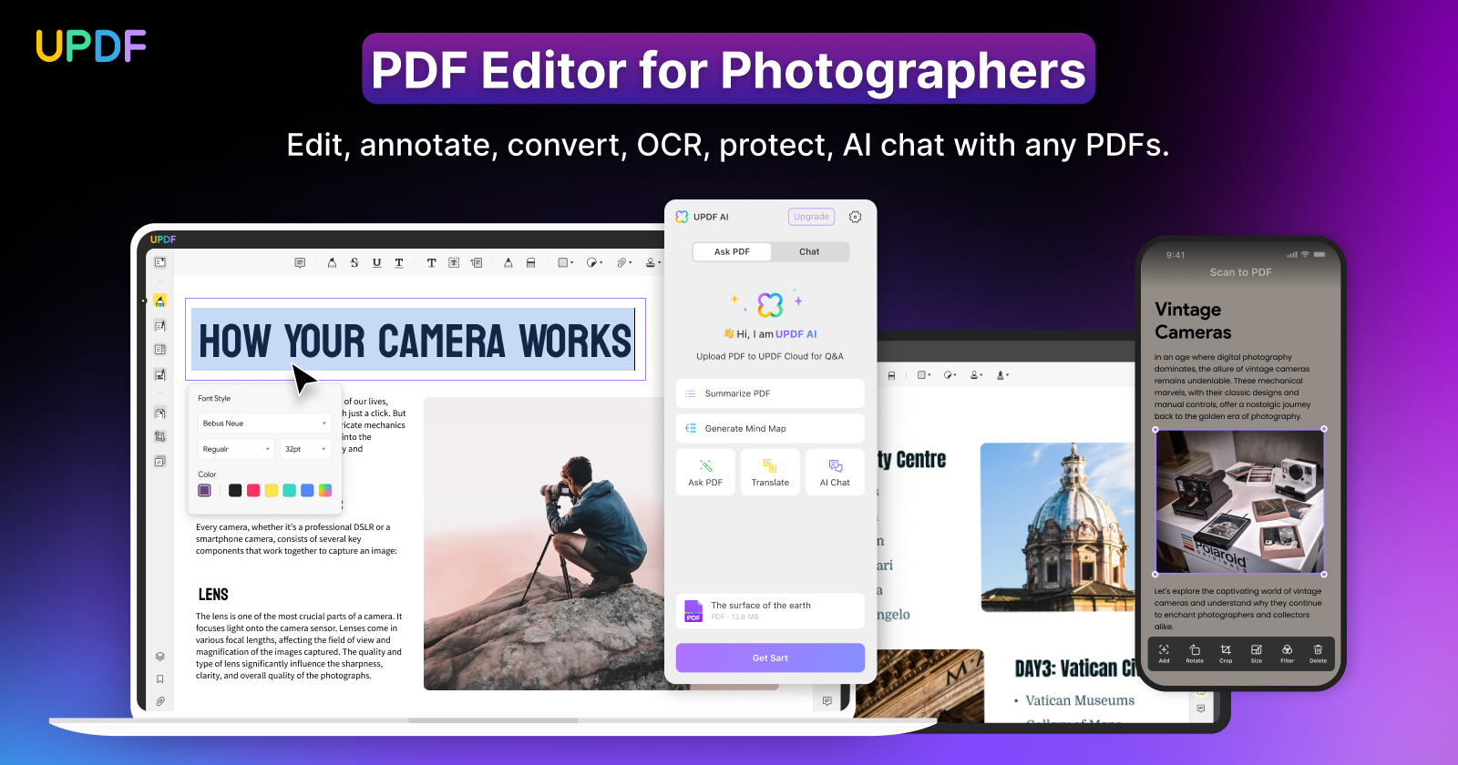Open the Crop Pages sidebar tool

pyautogui.click(x=160, y=437)
